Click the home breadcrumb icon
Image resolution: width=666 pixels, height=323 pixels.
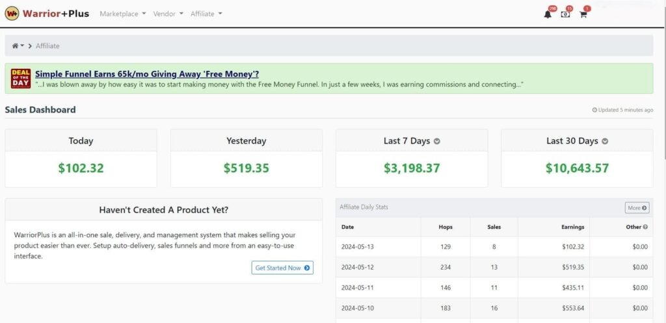[16, 46]
